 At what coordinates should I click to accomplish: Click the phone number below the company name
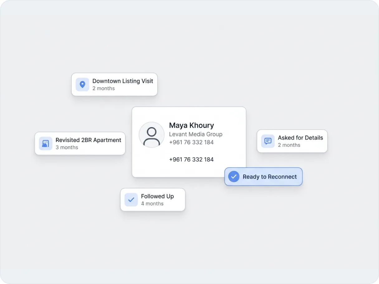click(191, 142)
